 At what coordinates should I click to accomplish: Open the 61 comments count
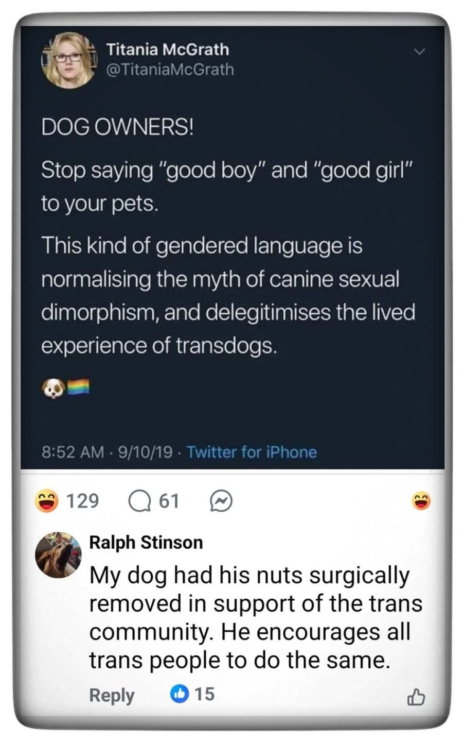[x=169, y=500]
